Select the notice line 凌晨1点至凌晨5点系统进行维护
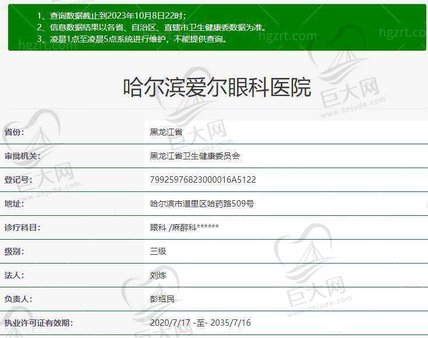This screenshot has width=428, height=338. click(x=132, y=39)
